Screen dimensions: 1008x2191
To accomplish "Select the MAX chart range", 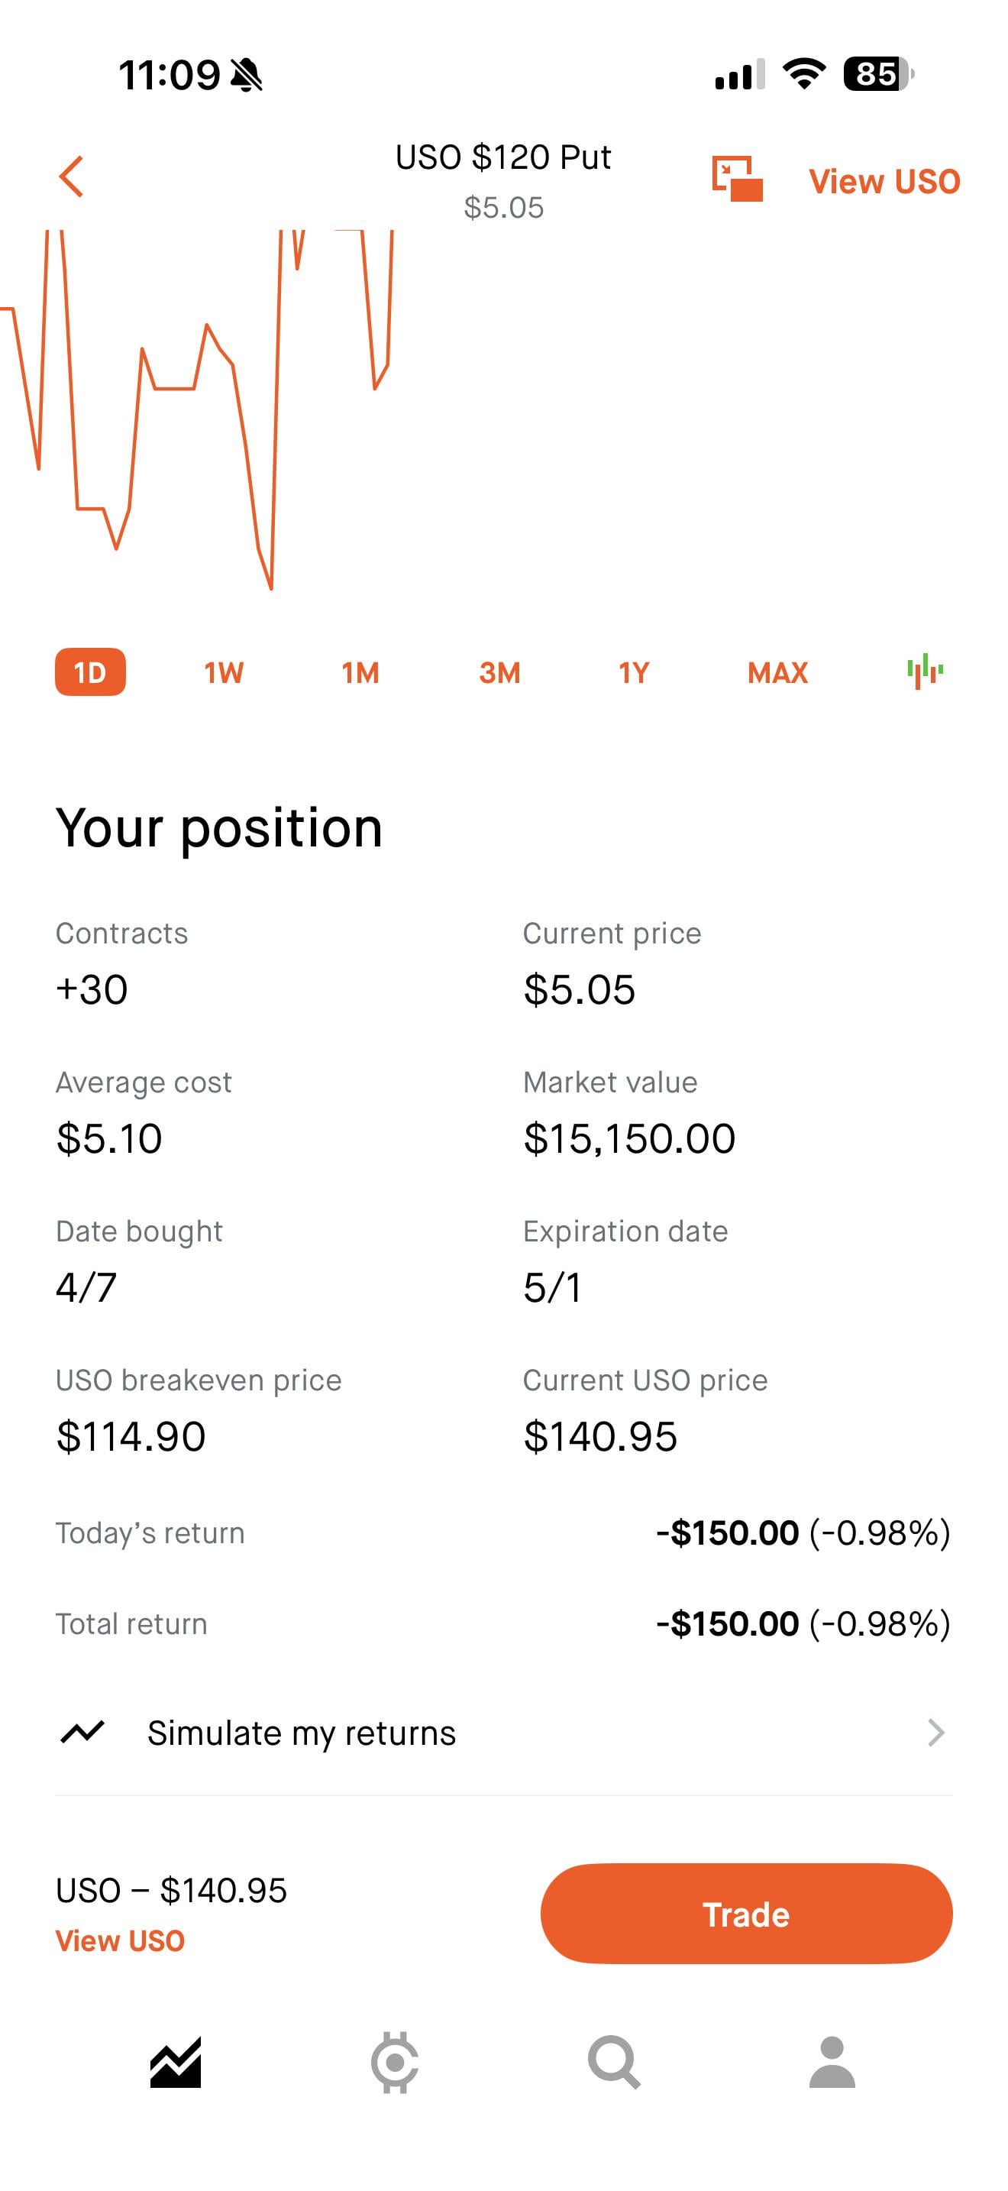I will tap(777, 673).
